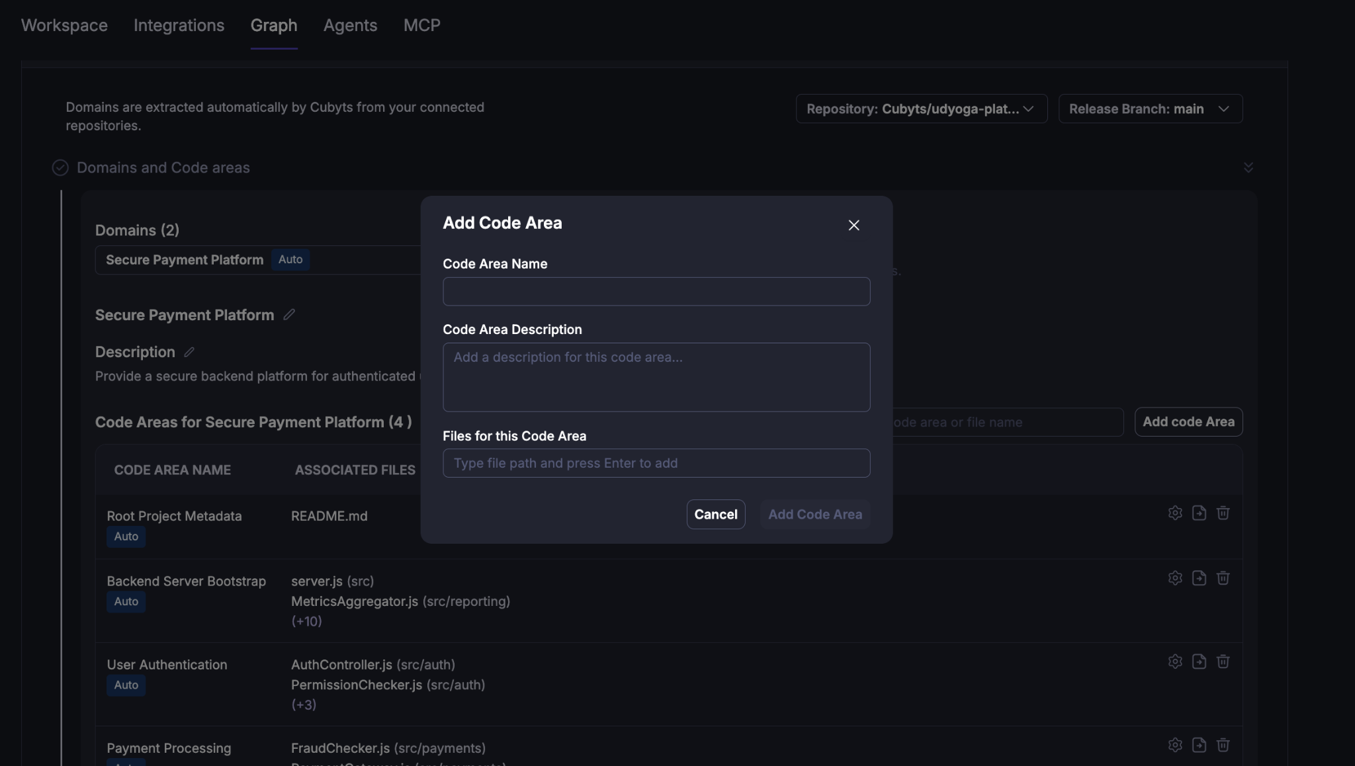Cancel the Add Code Area dialog
This screenshot has height=766, width=1355.
(716, 514)
